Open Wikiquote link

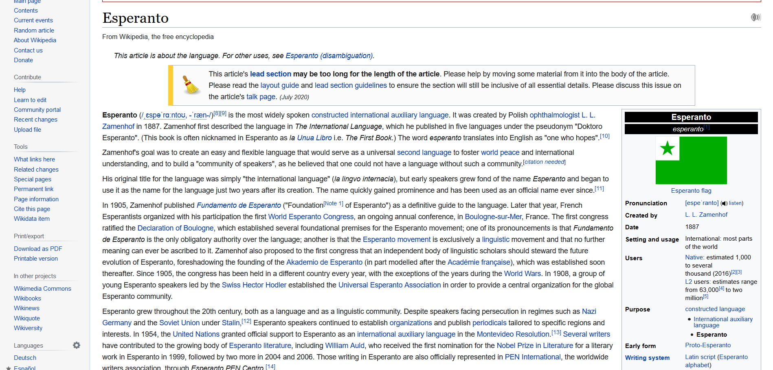[x=27, y=318]
